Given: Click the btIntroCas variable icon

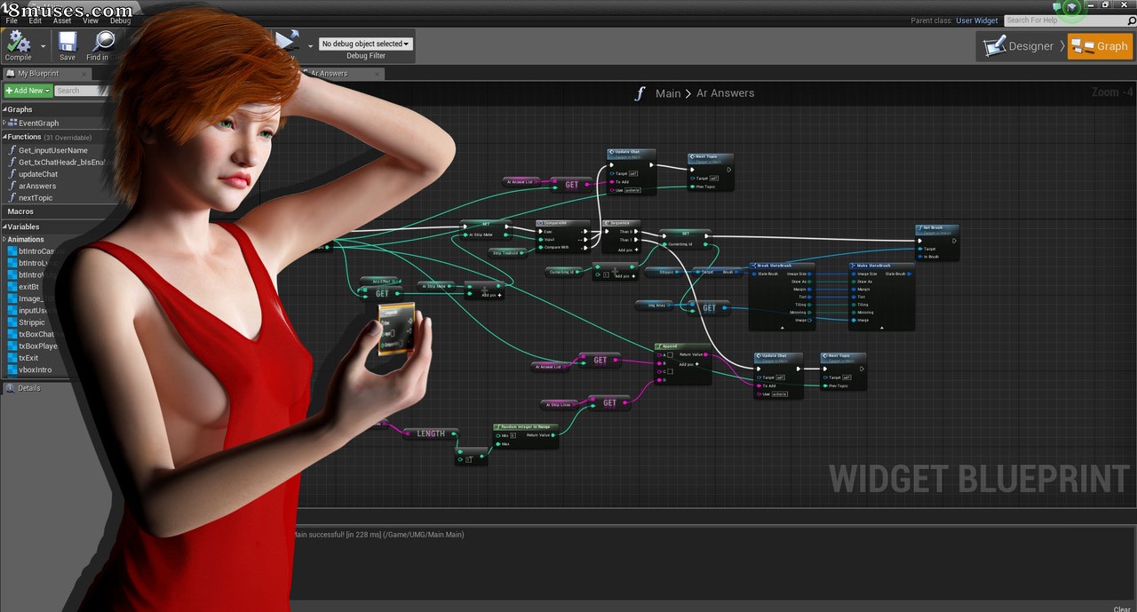Looking at the screenshot, I should [12, 251].
